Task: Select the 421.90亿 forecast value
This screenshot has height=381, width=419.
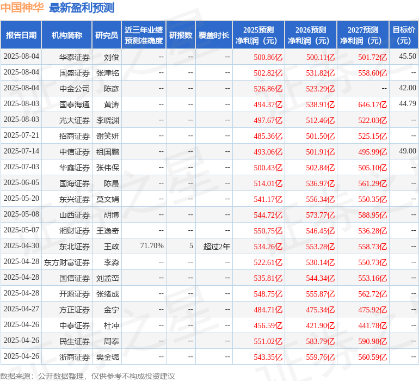Action: pos(320,325)
